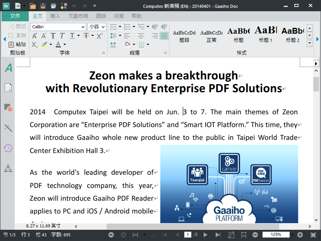Apply the 标题 2 heading style
The image size is (321, 241).
click(293, 34)
